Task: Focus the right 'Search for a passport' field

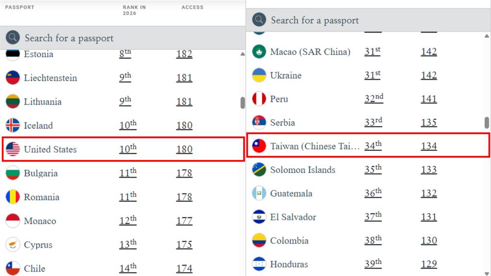Action: click(x=368, y=20)
